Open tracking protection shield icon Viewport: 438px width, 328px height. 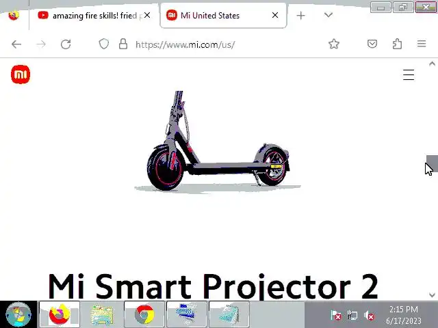pos(103,44)
